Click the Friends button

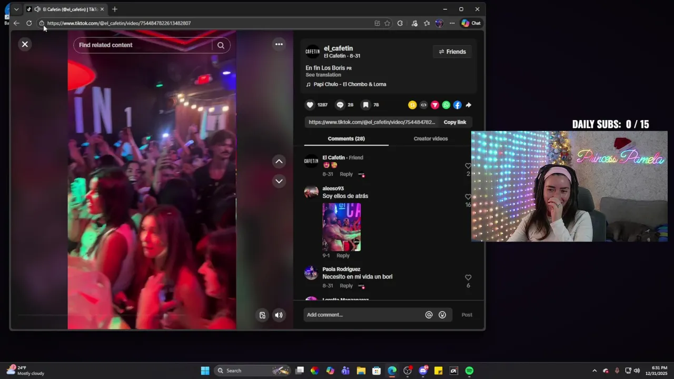(452, 52)
